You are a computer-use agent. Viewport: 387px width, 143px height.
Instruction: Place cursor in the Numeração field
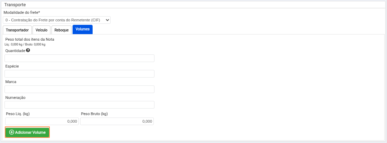click(79, 105)
